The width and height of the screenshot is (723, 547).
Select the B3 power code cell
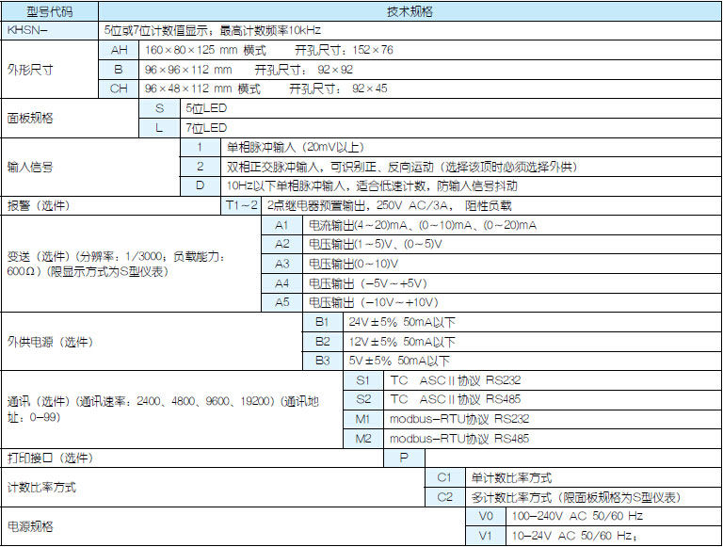point(323,361)
